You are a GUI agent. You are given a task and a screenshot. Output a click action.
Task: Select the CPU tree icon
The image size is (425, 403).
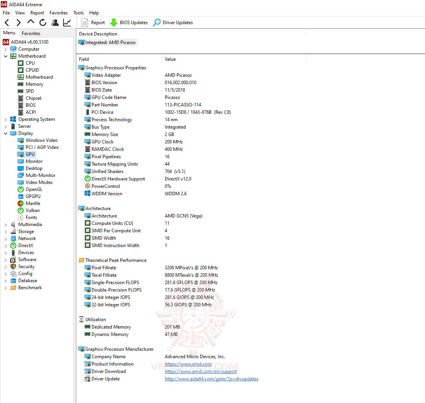coord(21,63)
